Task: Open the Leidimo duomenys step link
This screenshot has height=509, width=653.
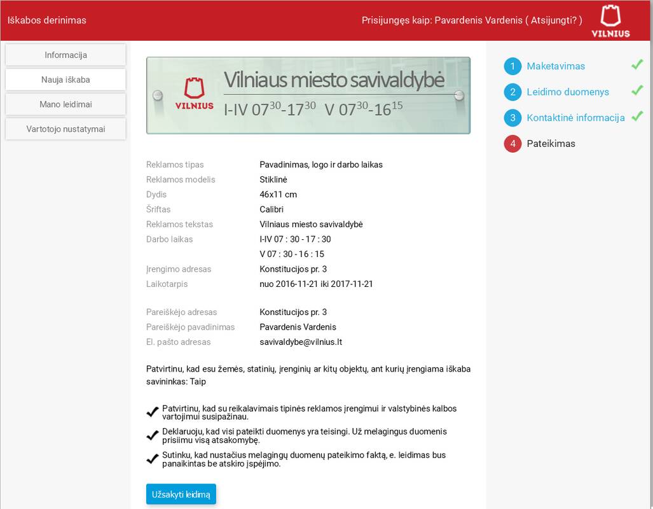Action: 568,92
